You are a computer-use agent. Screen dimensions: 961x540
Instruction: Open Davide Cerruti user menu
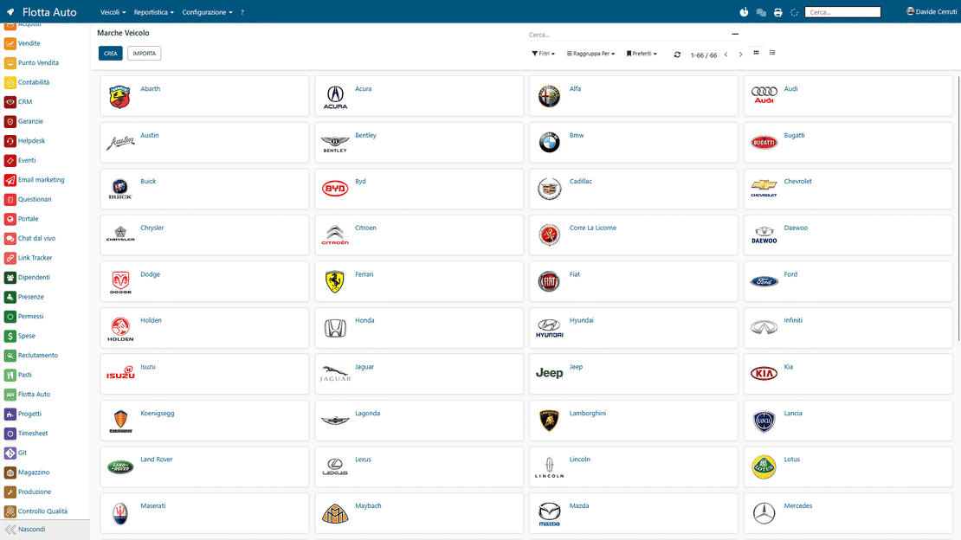coord(932,11)
